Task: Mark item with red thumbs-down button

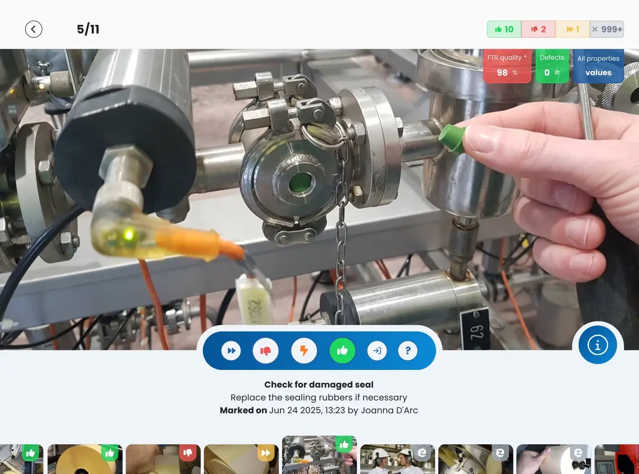Action: point(266,351)
